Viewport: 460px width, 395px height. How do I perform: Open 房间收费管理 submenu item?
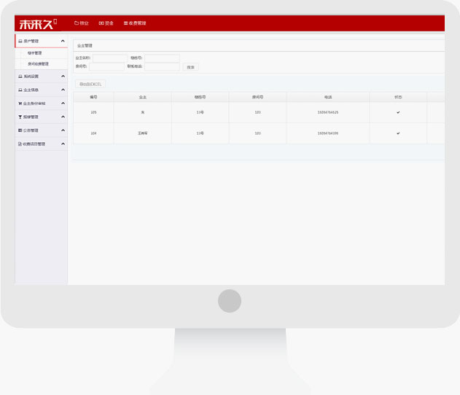(38, 64)
